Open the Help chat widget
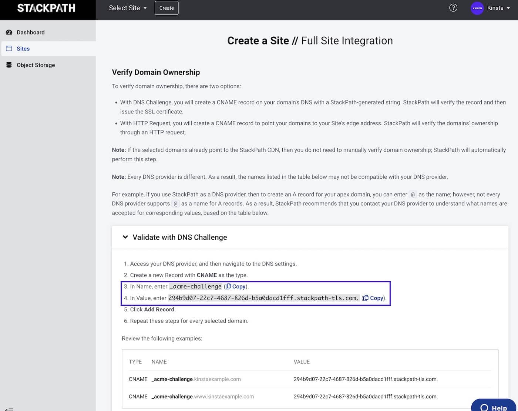The width and height of the screenshot is (518, 411). tap(494, 406)
